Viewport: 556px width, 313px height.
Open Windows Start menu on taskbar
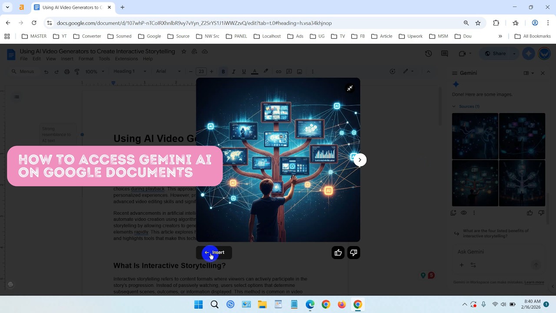coord(199,304)
